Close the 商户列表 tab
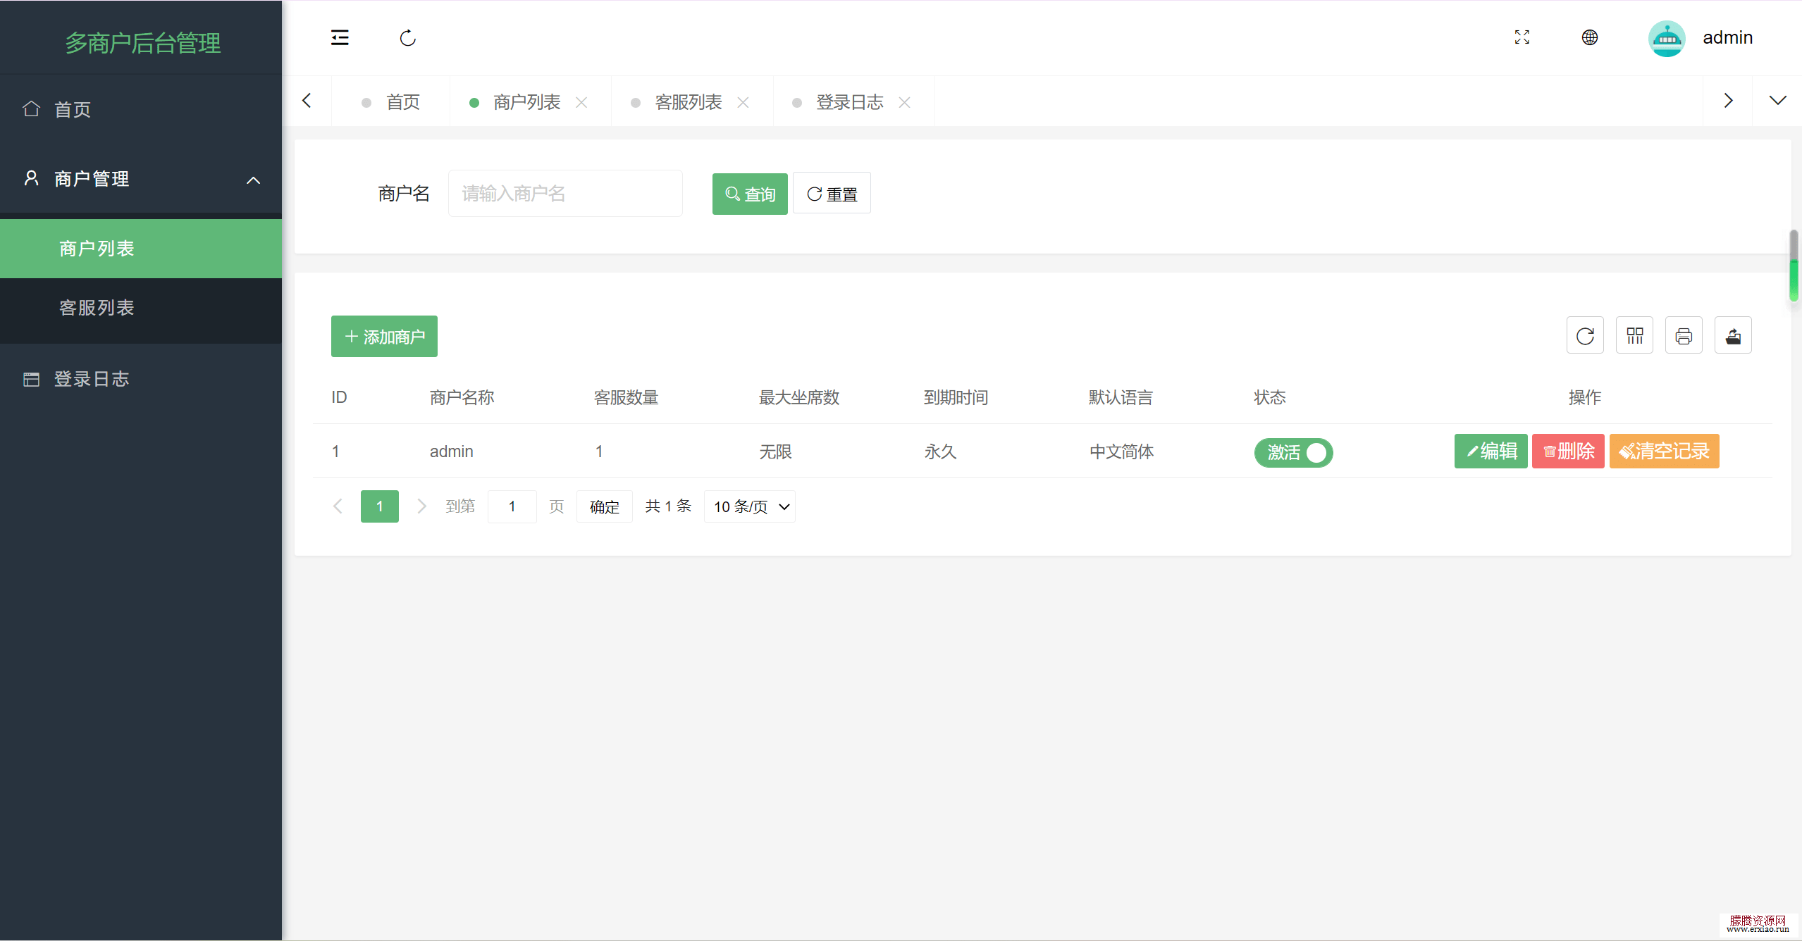 tap(581, 102)
